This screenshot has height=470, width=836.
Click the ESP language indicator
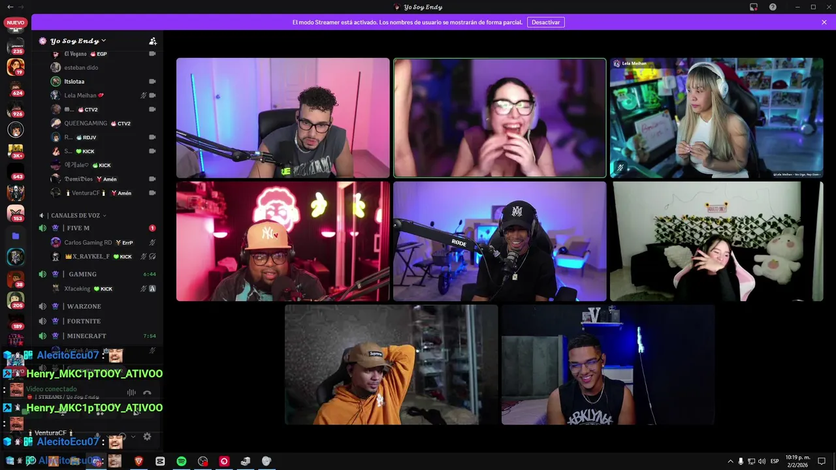(775, 462)
